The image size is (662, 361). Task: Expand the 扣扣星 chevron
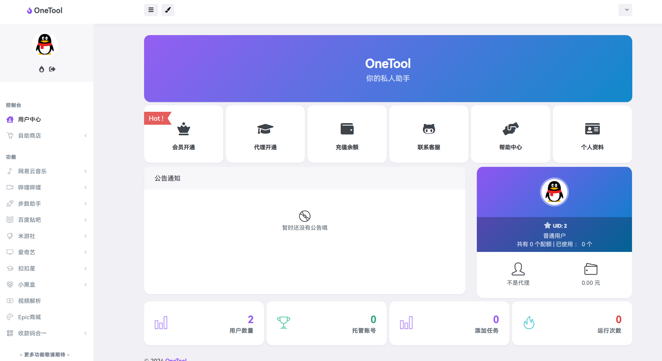tap(85, 268)
